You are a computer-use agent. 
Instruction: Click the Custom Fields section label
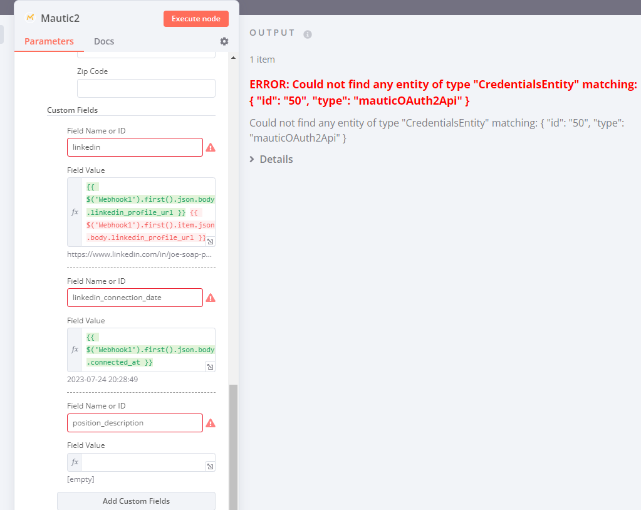(x=72, y=110)
